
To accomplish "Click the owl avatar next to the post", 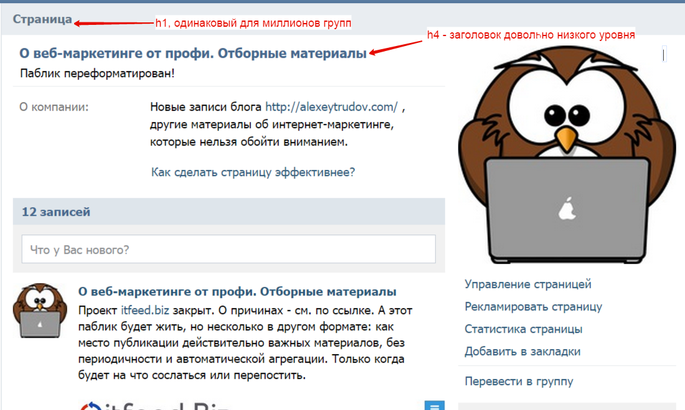I will 40,311.
